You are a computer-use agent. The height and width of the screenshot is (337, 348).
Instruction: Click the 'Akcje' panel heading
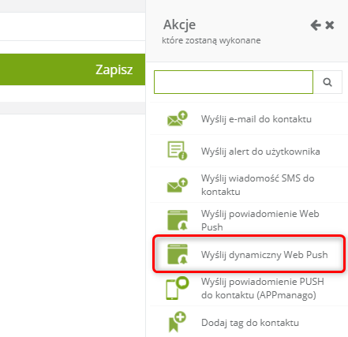[179, 25]
